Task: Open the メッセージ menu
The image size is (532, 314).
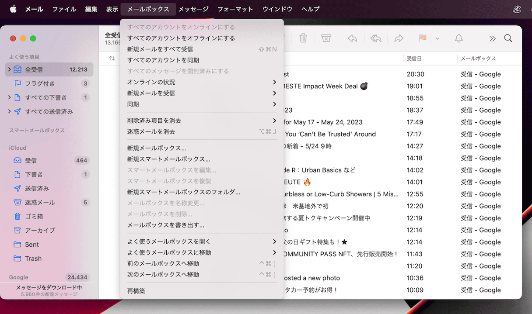Action: tap(193, 9)
